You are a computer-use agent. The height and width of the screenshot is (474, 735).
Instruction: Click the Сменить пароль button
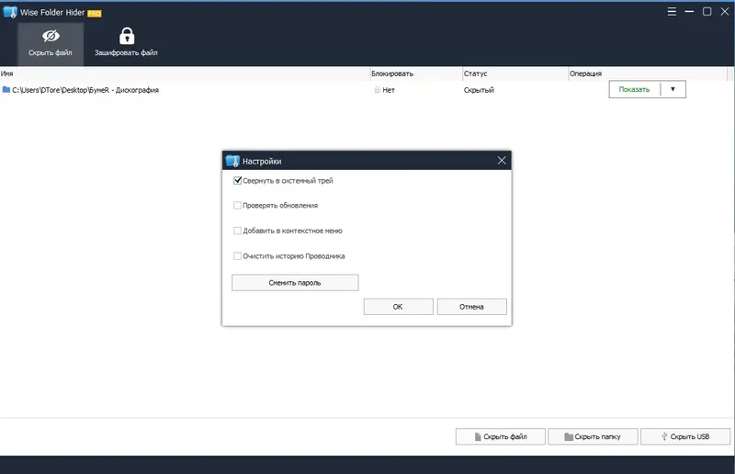tap(295, 283)
